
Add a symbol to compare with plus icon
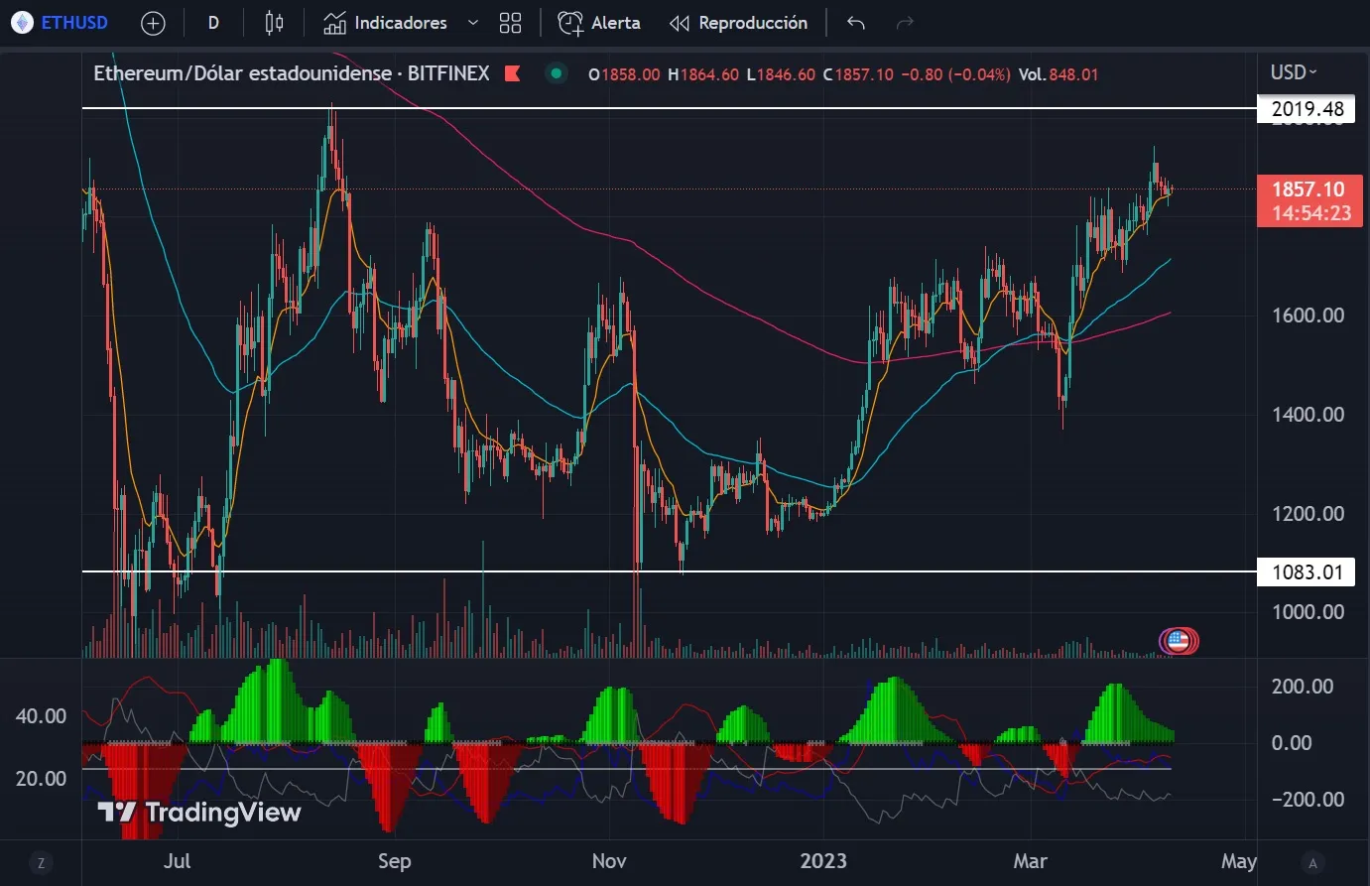pos(153,23)
